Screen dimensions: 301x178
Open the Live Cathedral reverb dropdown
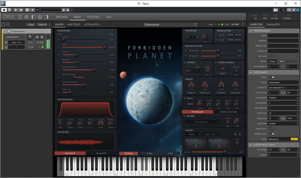click(x=203, y=122)
